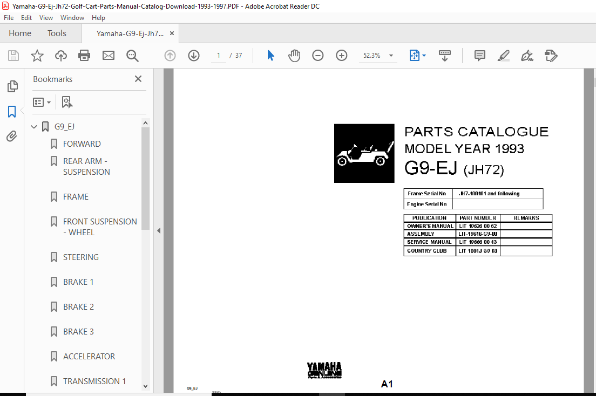Go to next page arrow icon

click(194, 56)
